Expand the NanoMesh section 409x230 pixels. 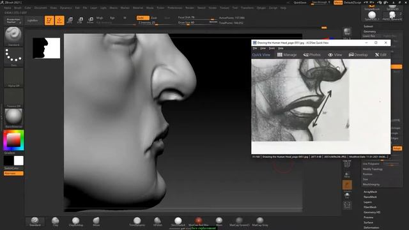[x=370, y=197]
